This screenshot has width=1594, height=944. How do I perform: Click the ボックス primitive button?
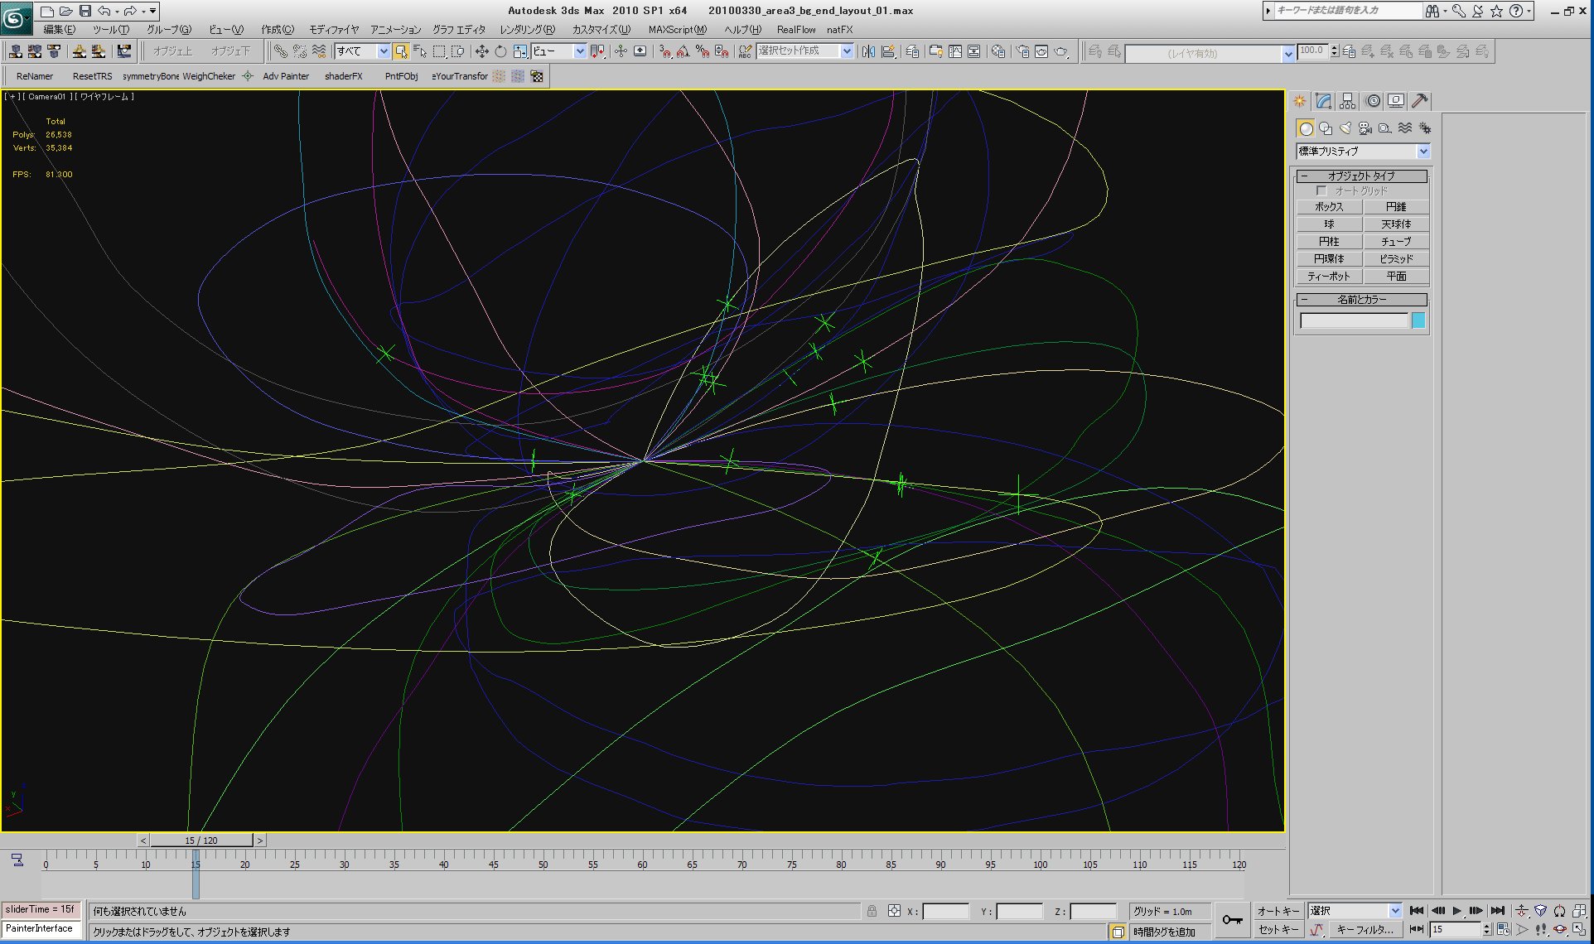pos(1329,207)
